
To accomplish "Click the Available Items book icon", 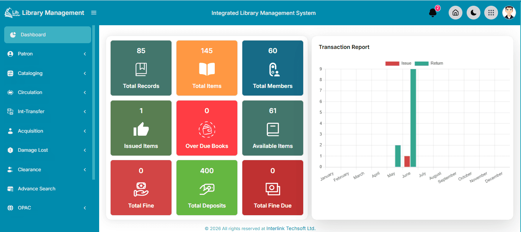I will click(x=273, y=129).
